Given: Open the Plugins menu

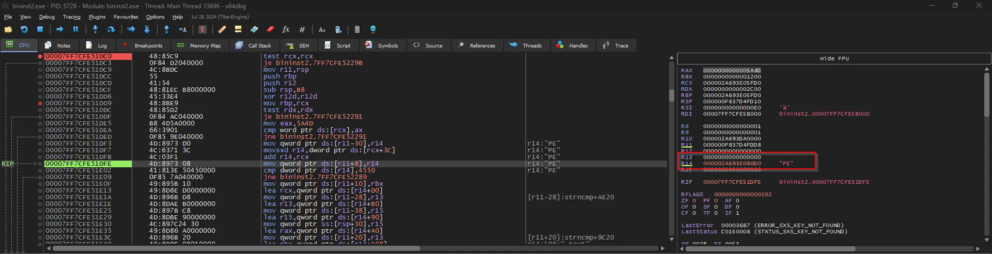Looking at the screenshot, I should point(97,17).
